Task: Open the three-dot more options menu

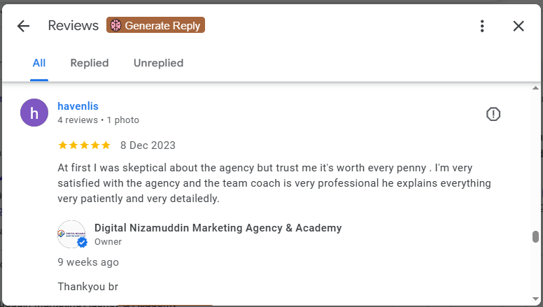Action: pyautogui.click(x=482, y=26)
